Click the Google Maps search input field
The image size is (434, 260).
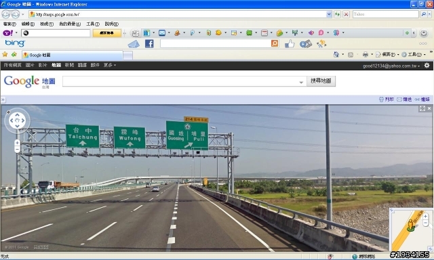(x=181, y=81)
